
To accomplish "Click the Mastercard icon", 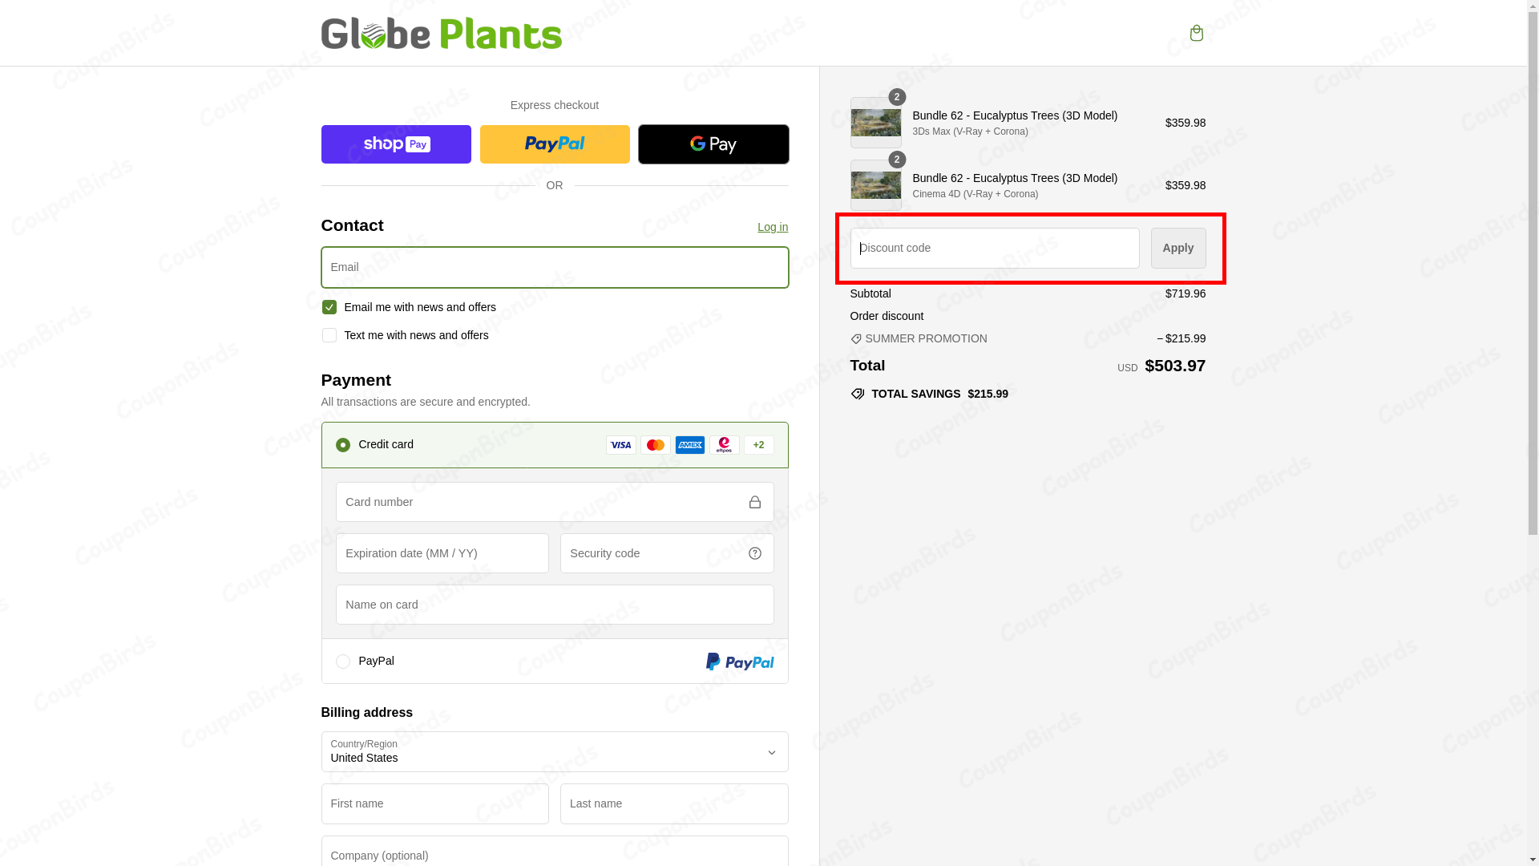I will click(x=655, y=445).
